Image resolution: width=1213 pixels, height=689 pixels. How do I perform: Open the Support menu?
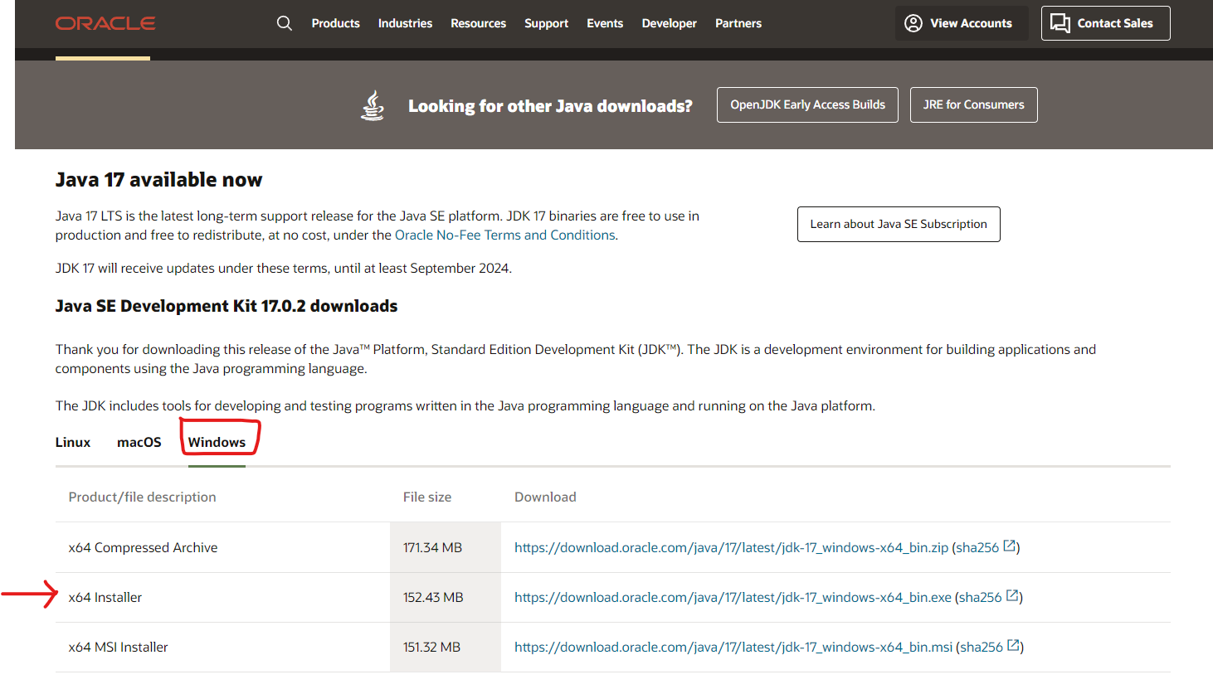coord(546,23)
